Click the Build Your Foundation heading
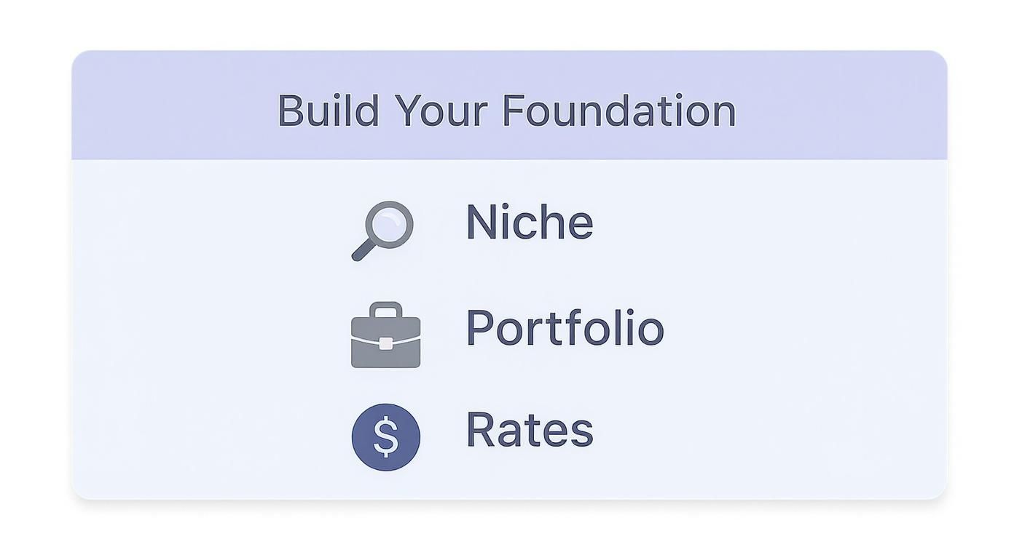This screenshot has width=1014, height=547. coord(507,111)
